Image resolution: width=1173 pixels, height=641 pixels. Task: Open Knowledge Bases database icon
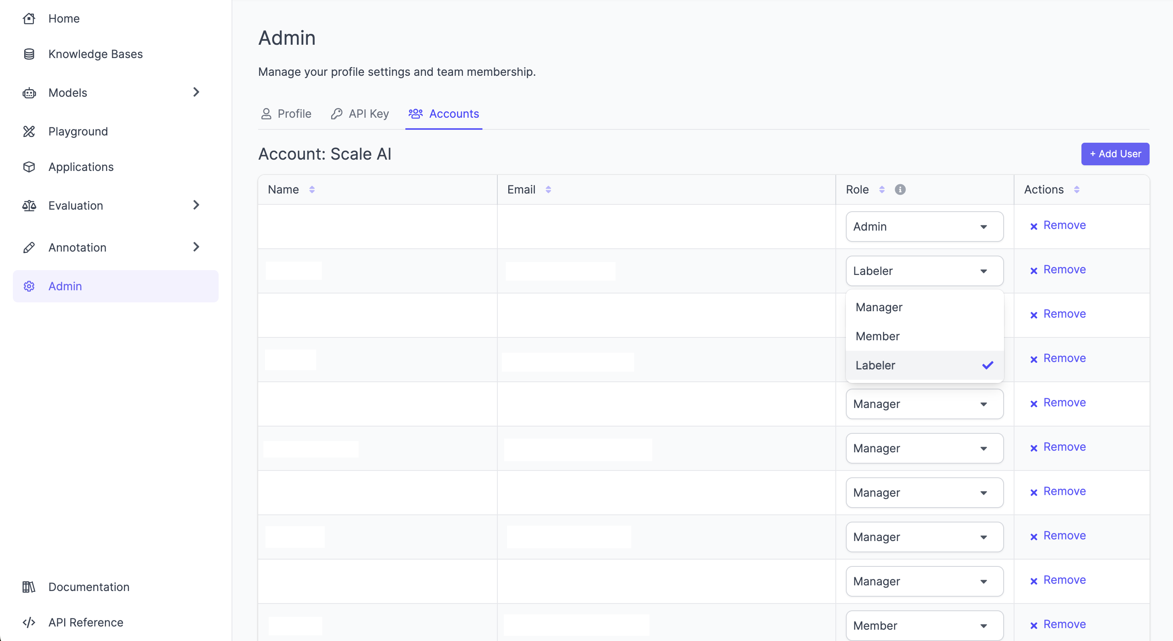pos(29,54)
